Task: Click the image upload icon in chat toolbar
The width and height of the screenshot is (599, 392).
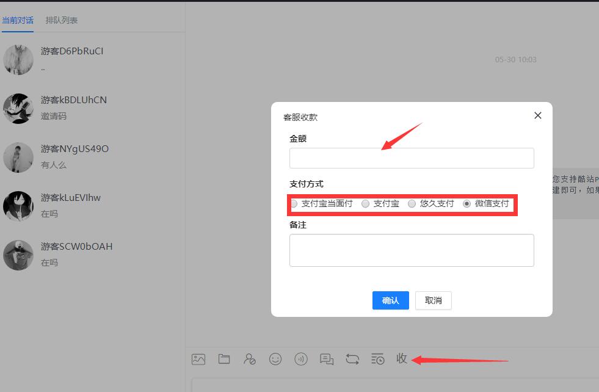Action: 198,359
